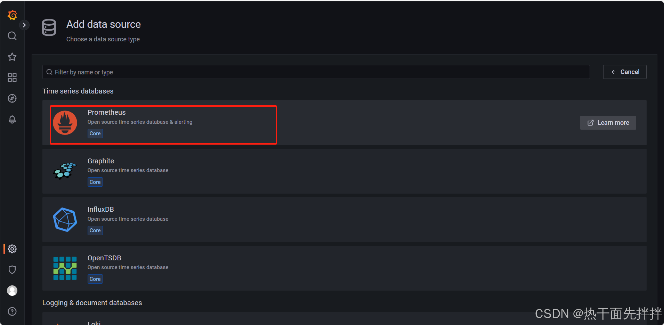Viewport: 664px width, 325px height.
Task: Click Learn more for Prometheus
Action: pyautogui.click(x=608, y=123)
